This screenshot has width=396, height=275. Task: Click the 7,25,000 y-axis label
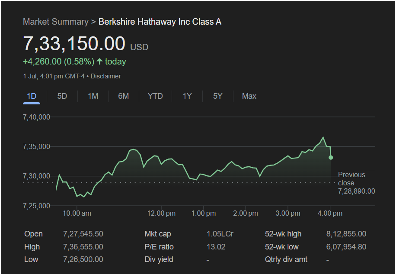click(36, 206)
